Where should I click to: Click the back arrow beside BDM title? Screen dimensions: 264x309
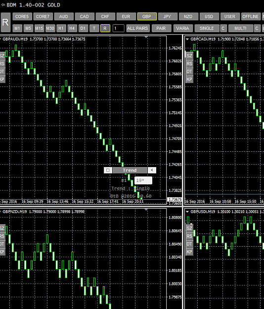coord(3,5)
